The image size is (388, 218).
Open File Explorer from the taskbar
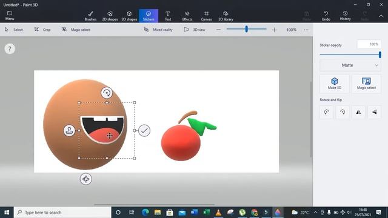point(158,213)
